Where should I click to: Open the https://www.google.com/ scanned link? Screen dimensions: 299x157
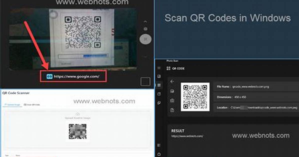pyautogui.click(x=76, y=76)
